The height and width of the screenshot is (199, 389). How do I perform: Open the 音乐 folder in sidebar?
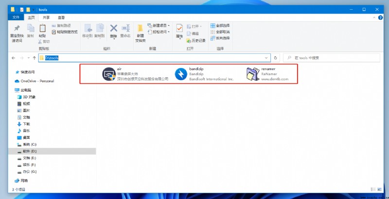pyautogui.click(x=23, y=131)
